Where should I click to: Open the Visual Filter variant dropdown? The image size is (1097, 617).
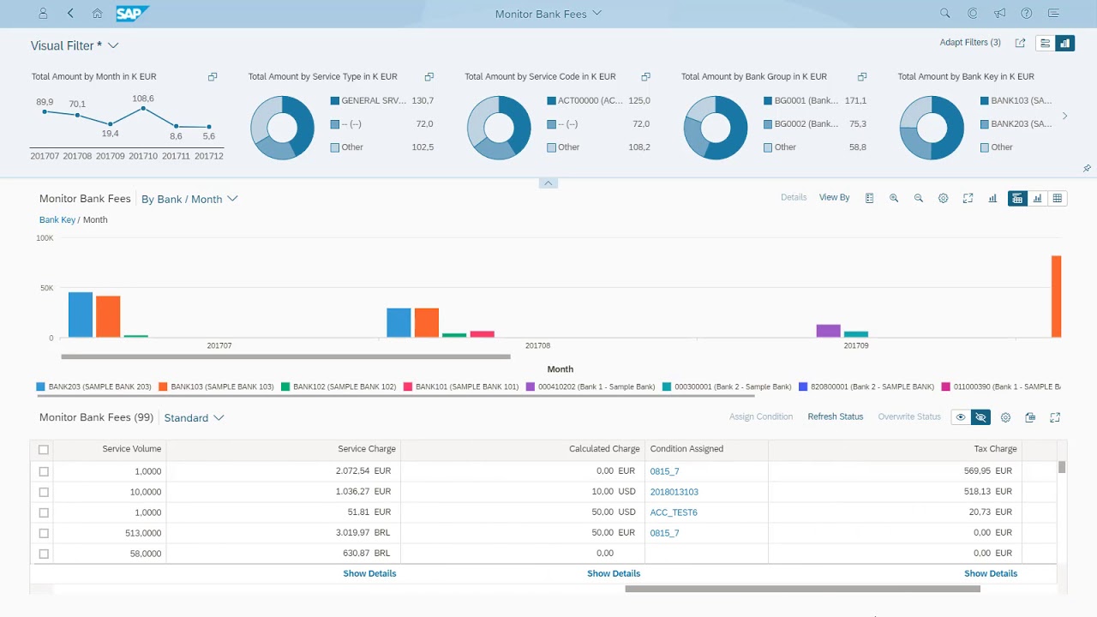pyautogui.click(x=75, y=45)
